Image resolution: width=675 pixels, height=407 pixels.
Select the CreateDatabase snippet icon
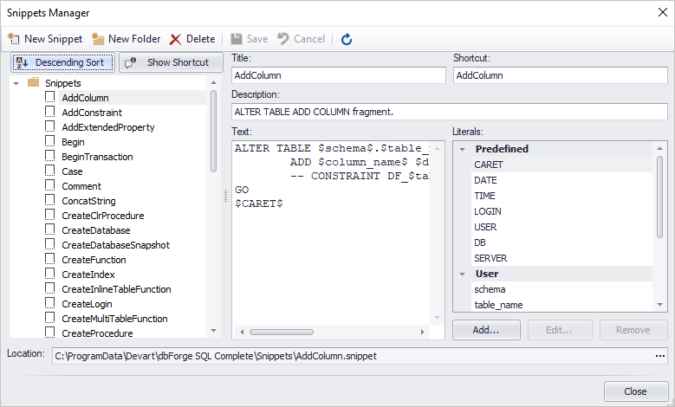[x=50, y=229]
